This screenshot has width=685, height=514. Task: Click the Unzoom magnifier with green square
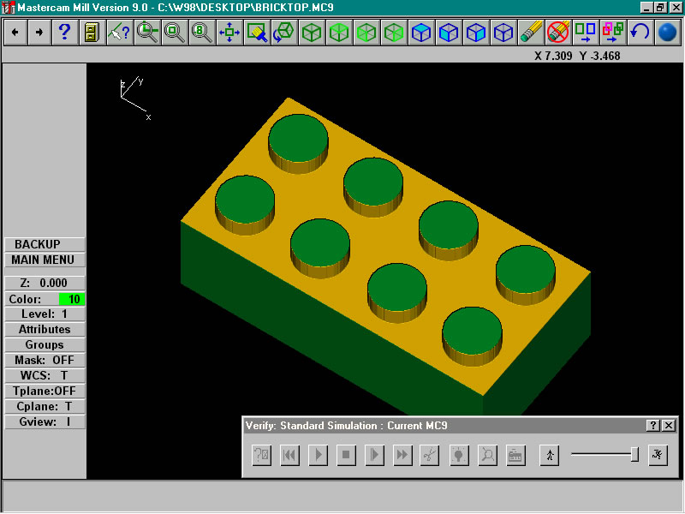[x=175, y=32]
